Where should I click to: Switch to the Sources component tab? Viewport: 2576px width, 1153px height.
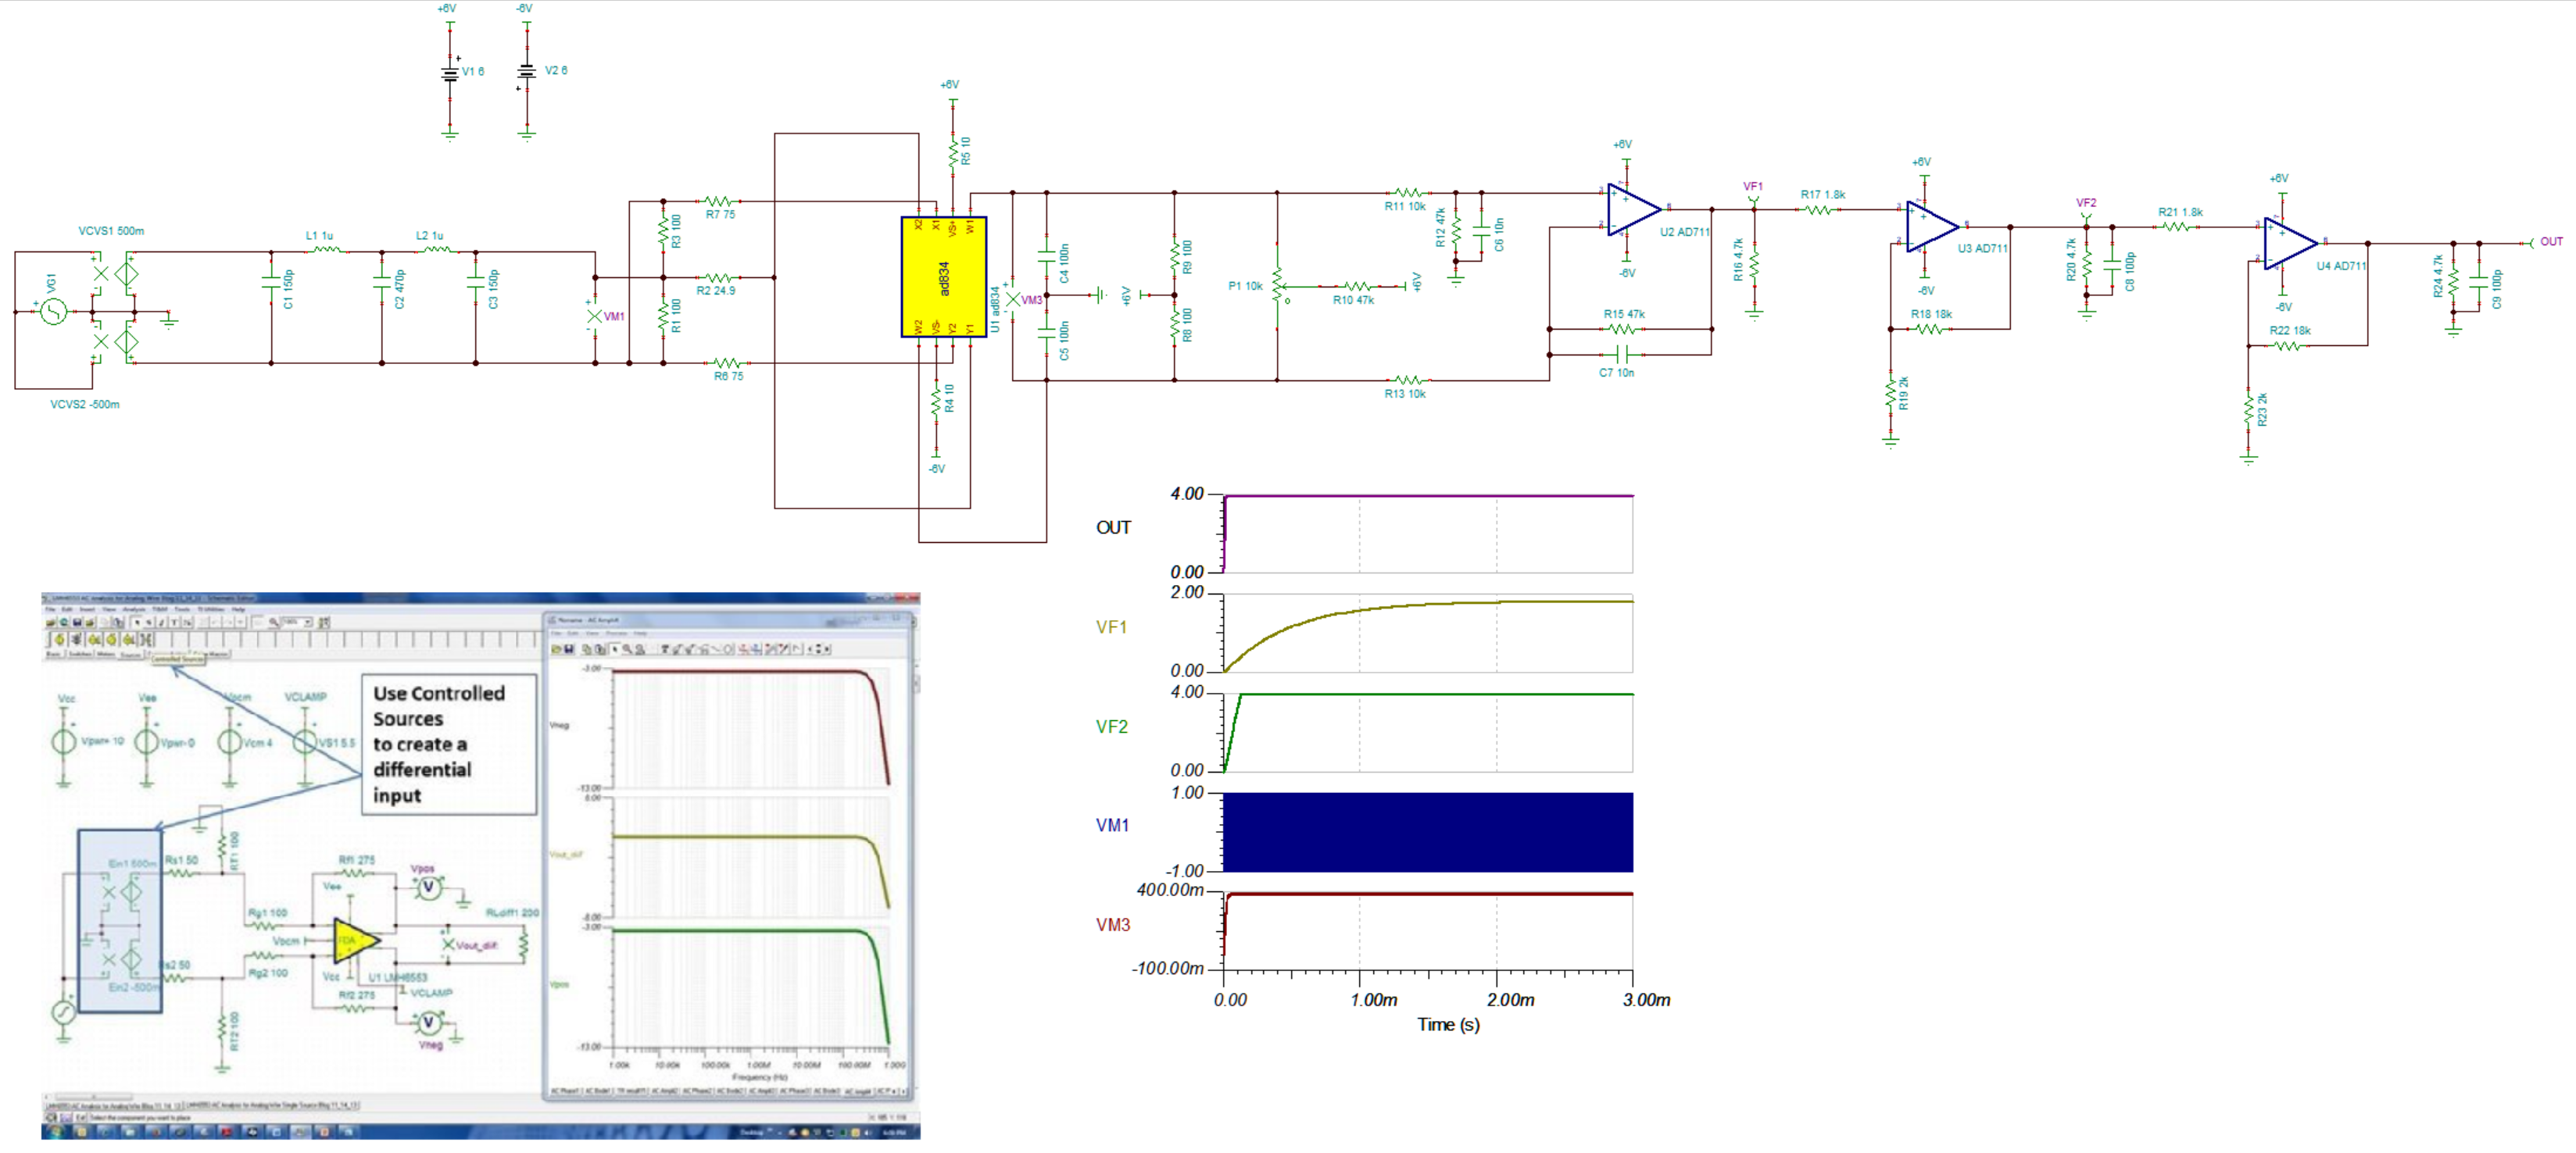pyautogui.click(x=130, y=655)
